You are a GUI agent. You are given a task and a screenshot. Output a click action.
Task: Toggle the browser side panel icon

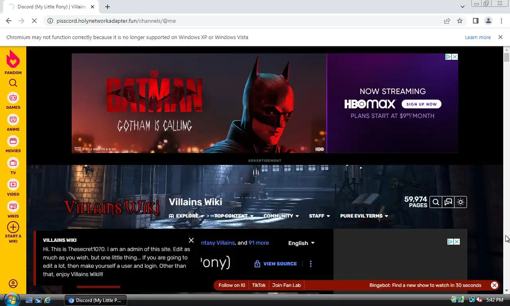tap(476, 21)
